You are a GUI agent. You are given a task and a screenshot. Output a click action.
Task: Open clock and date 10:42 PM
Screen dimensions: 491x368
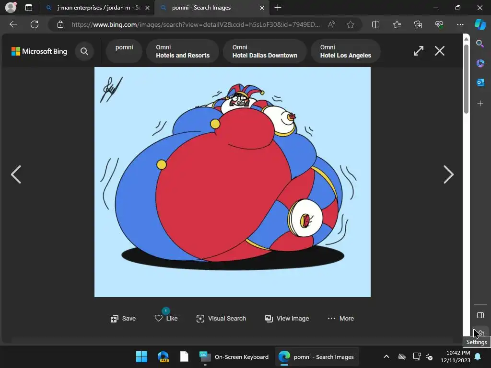[x=456, y=356]
